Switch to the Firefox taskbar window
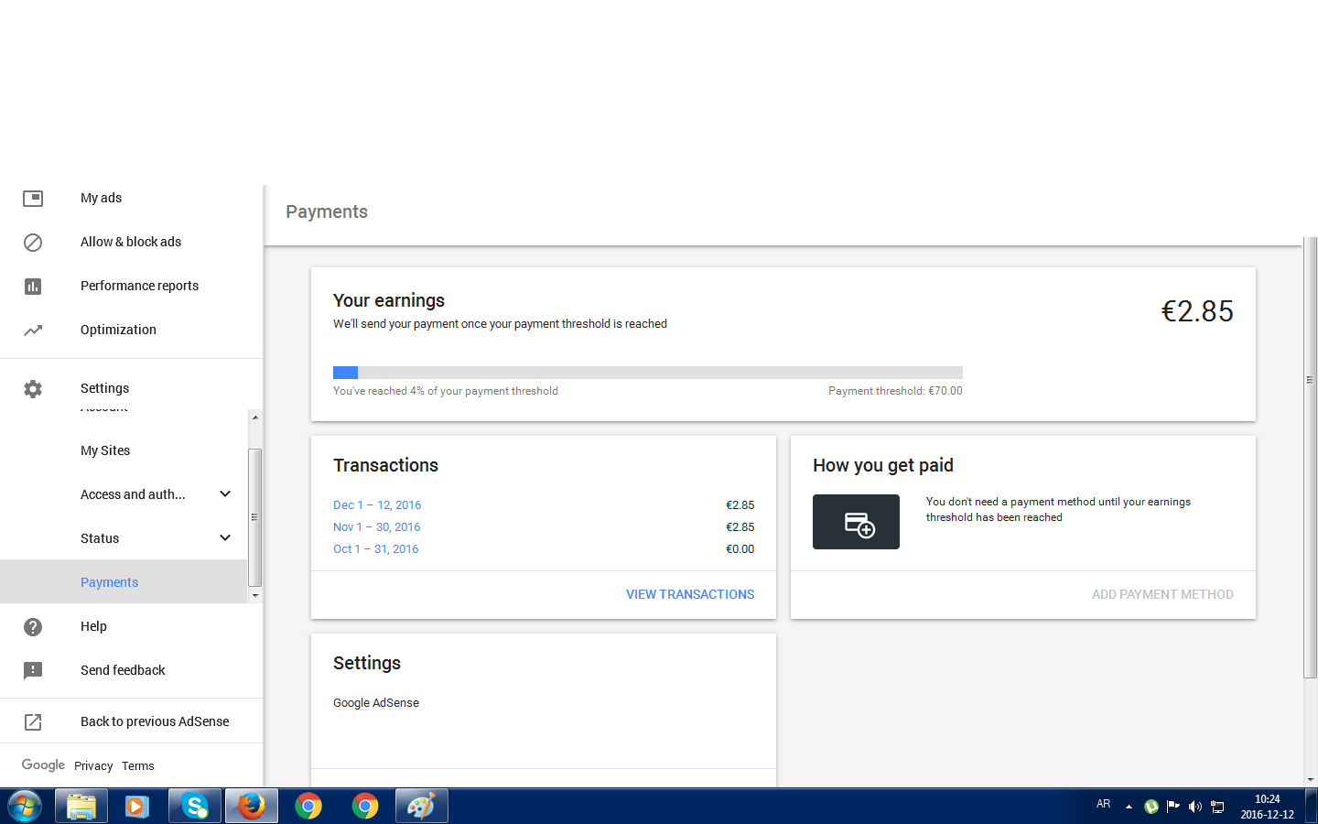The height and width of the screenshot is (824, 1318). 251,807
